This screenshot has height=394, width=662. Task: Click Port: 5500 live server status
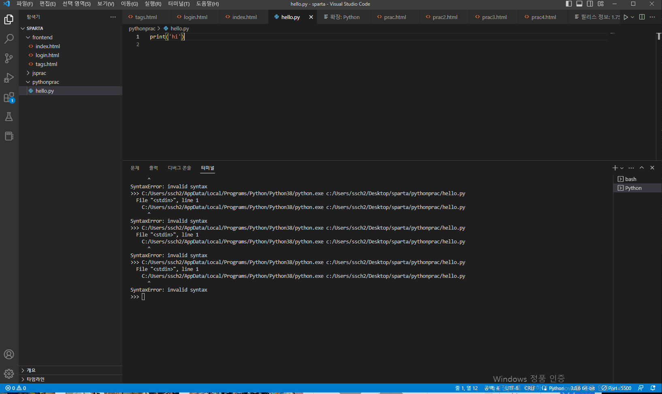[x=617, y=388]
